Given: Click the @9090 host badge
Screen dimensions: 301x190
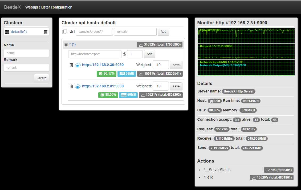Looking at the screenshot, I should click(215, 101).
